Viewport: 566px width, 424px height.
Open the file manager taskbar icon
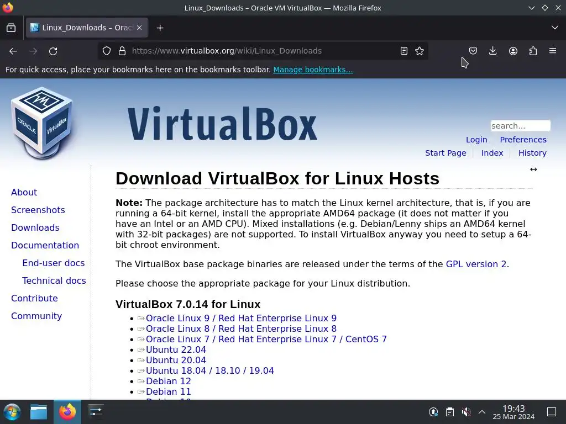pos(39,412)
